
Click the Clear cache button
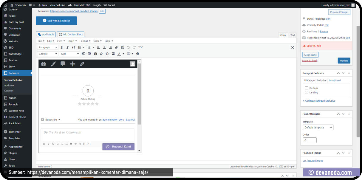pos(310,55)
